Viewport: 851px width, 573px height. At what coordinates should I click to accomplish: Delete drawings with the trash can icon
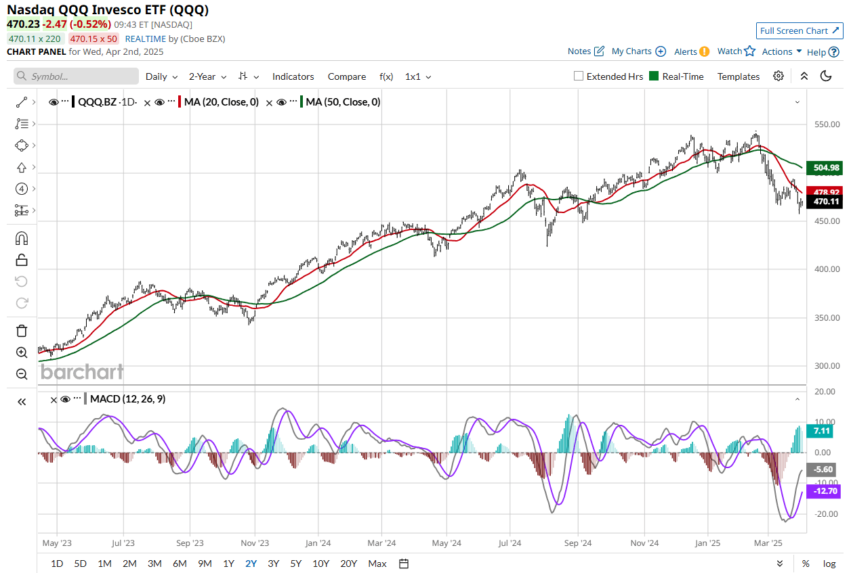22,331
